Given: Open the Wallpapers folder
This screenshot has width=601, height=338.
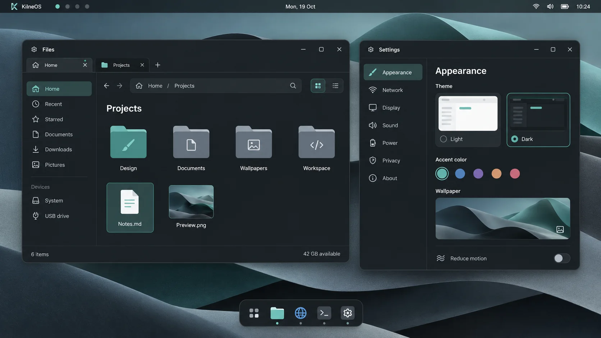Looking at the screenshot, I should pyautogui.click(x=253, y=148).
